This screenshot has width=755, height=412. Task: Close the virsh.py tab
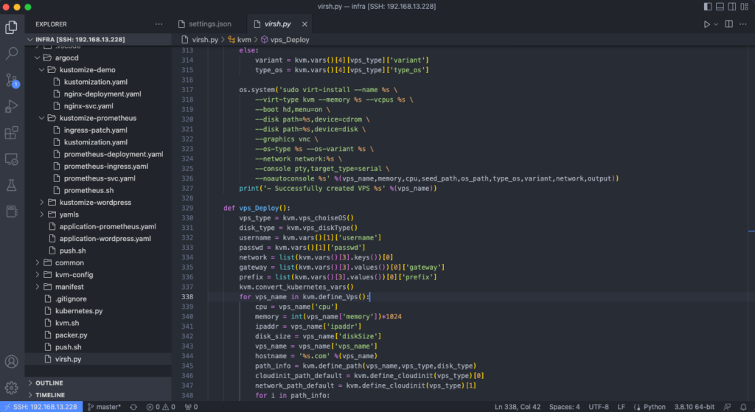(305, 24)
